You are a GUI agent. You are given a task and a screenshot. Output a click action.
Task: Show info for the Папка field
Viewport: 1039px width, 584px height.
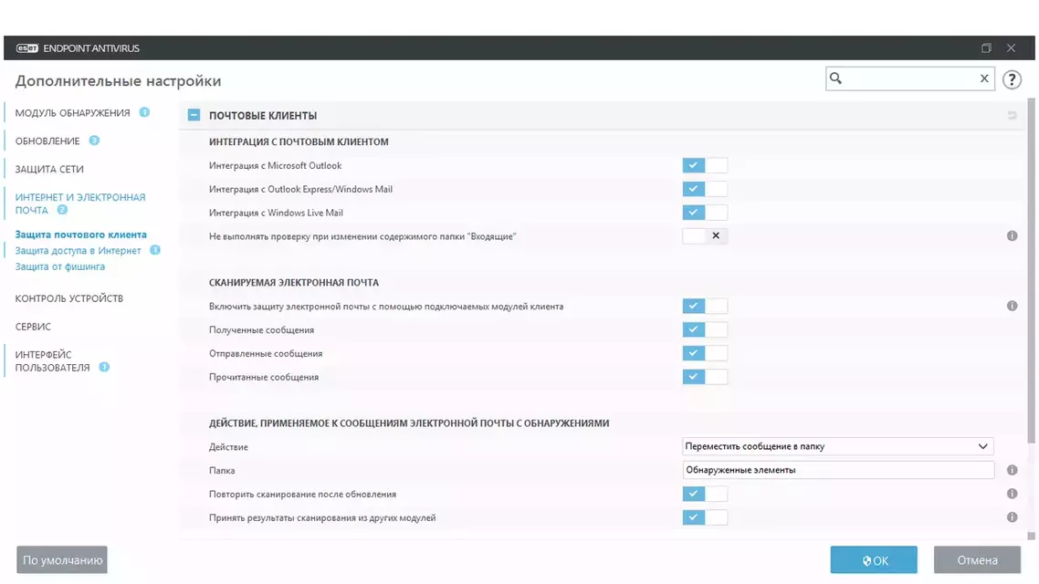click(1012, 470)
